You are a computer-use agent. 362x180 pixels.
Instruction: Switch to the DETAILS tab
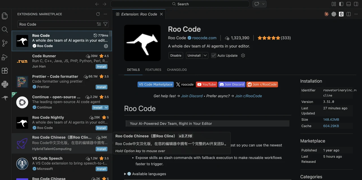click(x=133, y=70)
